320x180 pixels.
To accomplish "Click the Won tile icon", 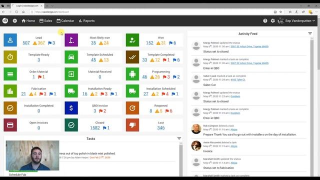I will pyautogui.click(x=132, y=40).
